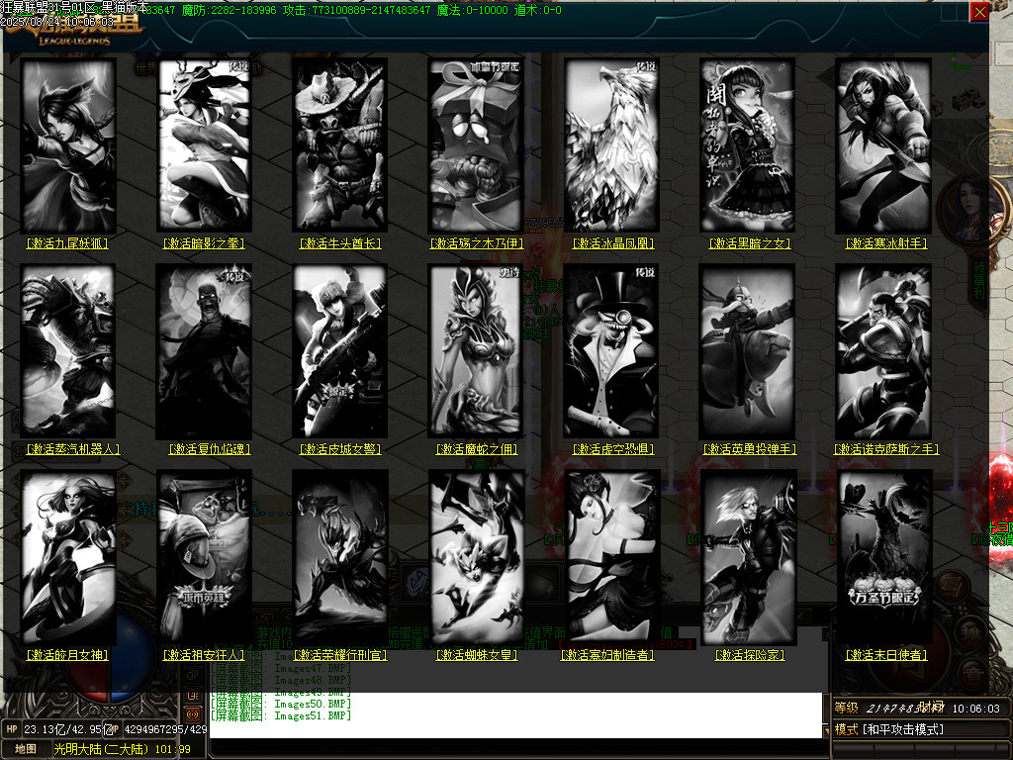This screenshot has width=1013, height=760.
Task: Click the 领福利 welfare label
Action: pyautogui.click(x=979, y=279)
